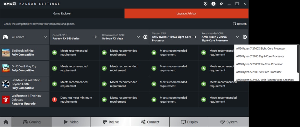Click "Does not meet minimum requirements" text

[76, 100]
